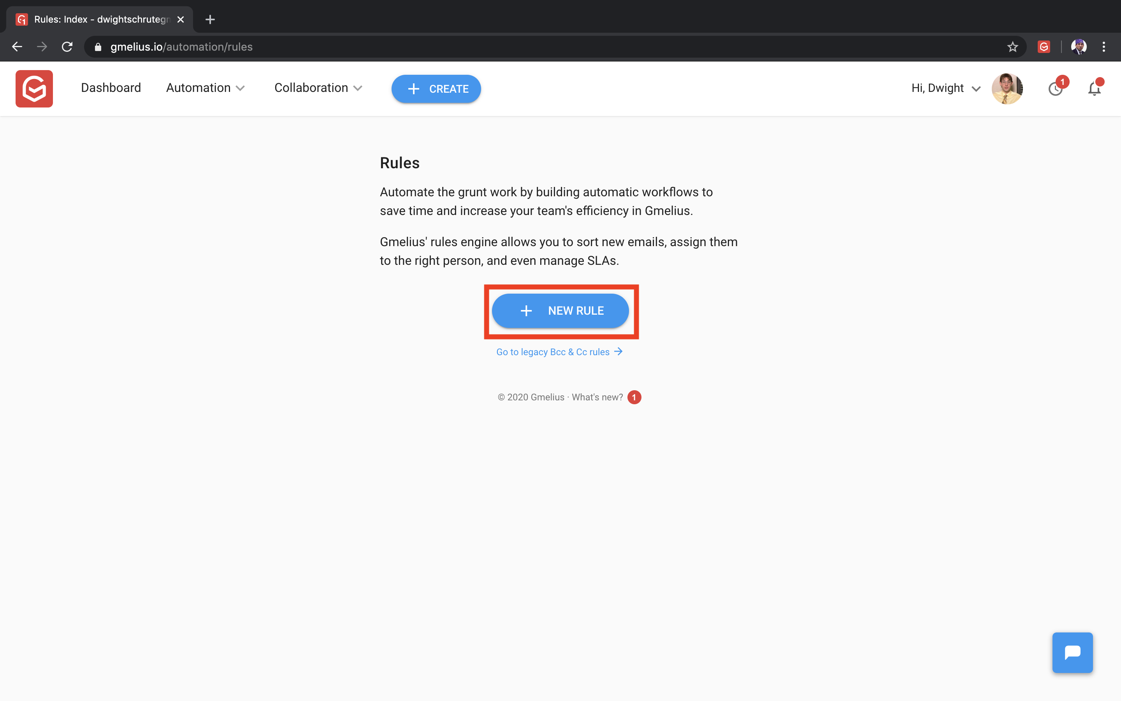
Task: Open the What's new? link
Action: tap(597, 397)
